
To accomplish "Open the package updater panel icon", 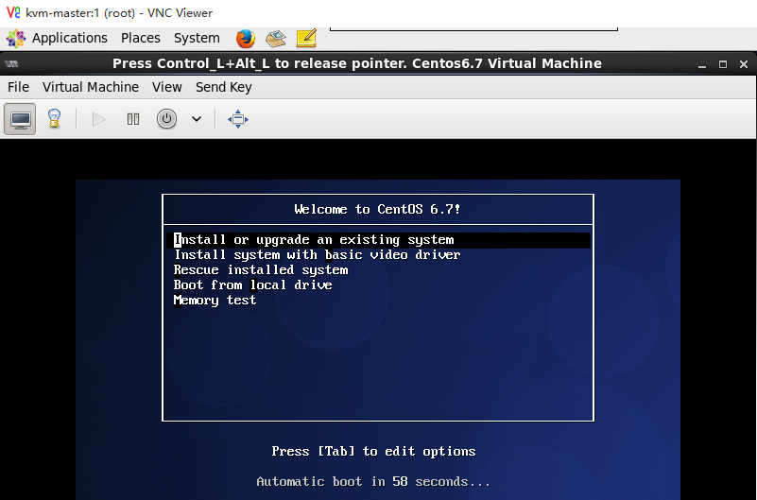I will (x=276, y=39).
